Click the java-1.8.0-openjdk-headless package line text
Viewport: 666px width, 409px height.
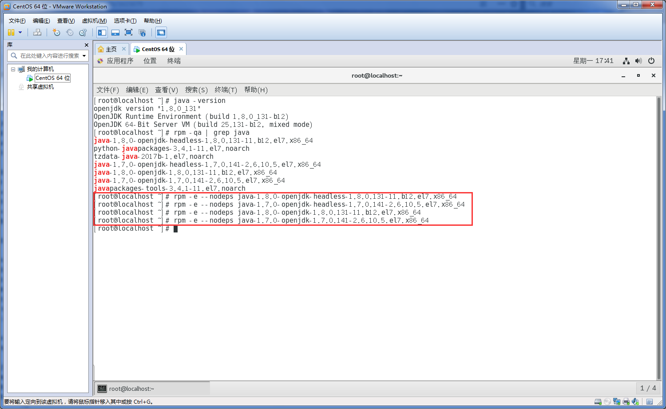pos(203,141)
